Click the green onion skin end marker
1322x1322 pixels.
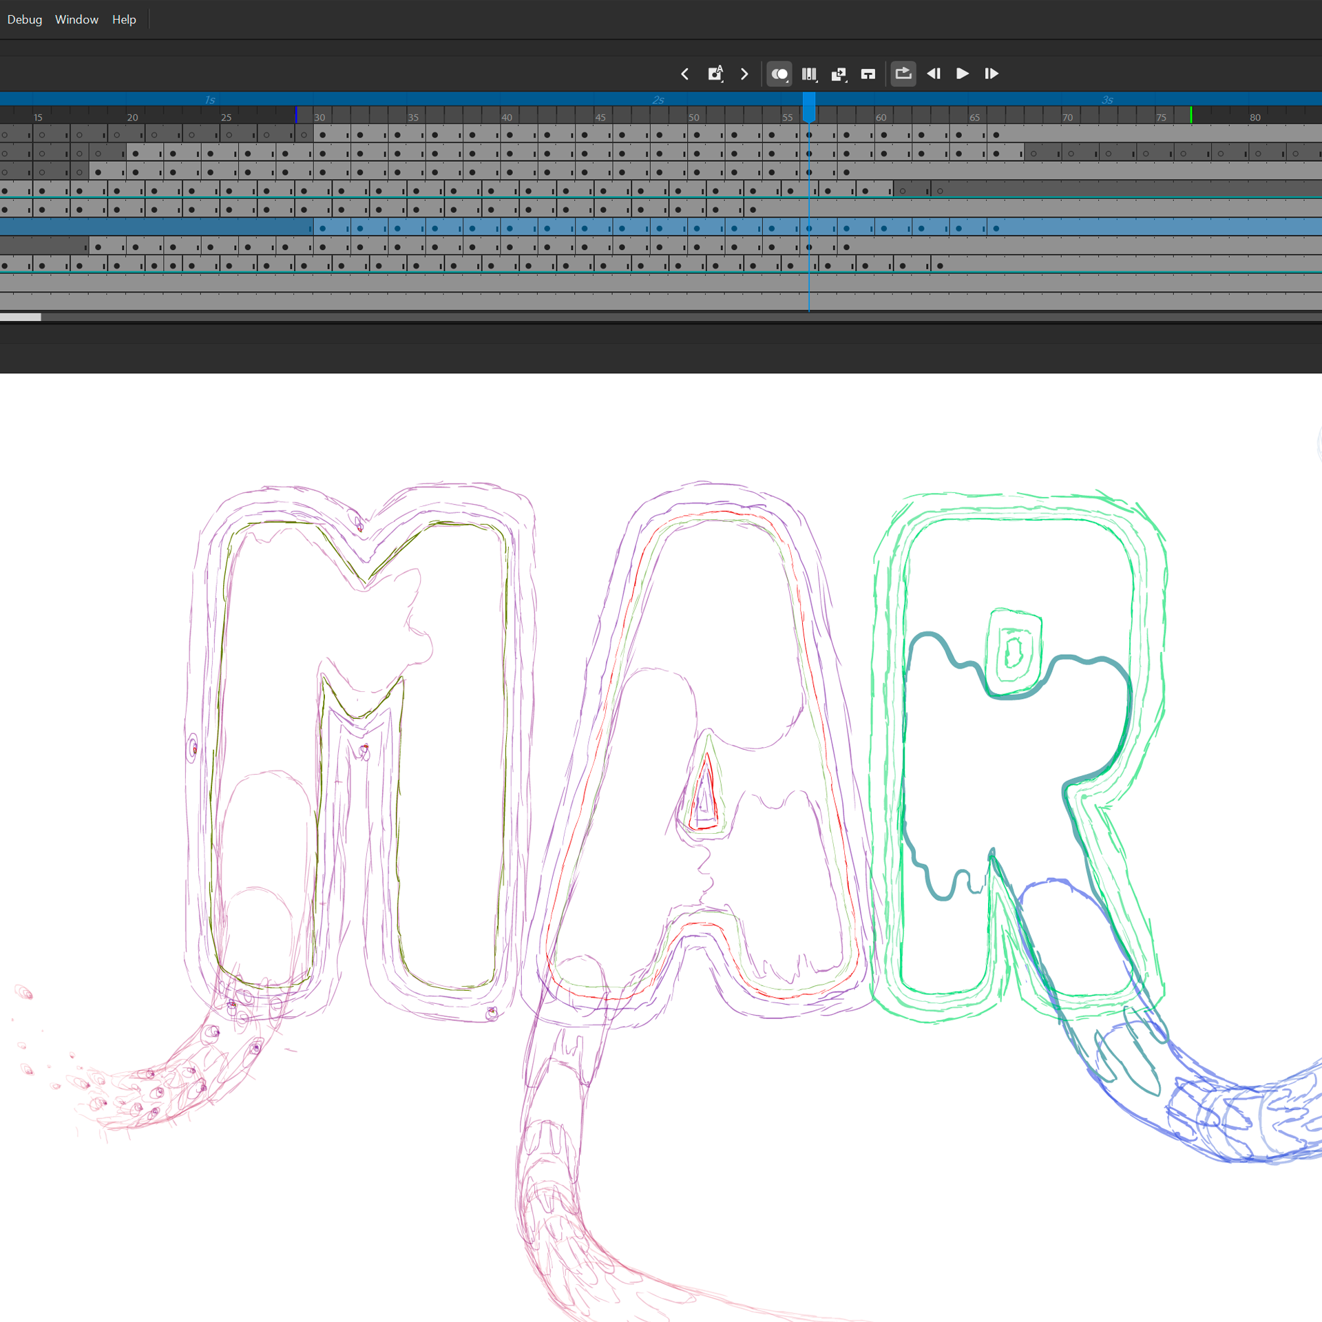pos(1191,115)
